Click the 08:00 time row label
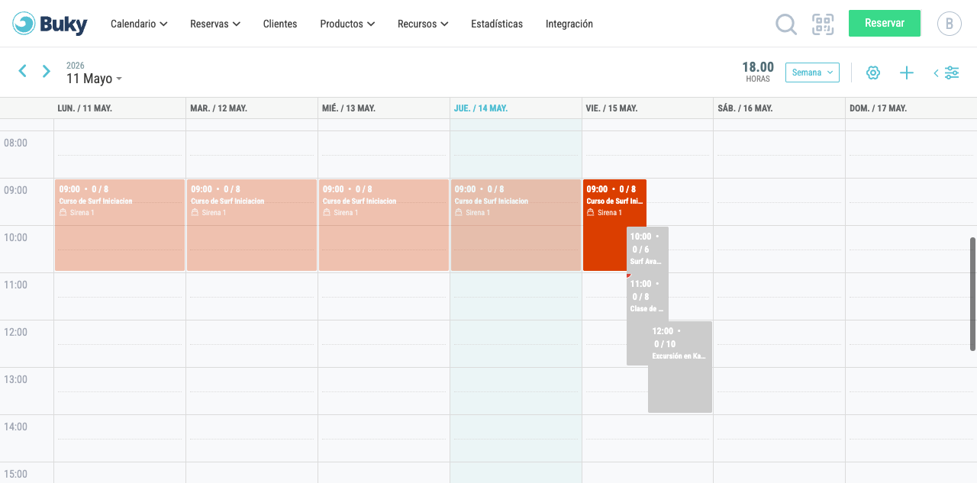 (16, 143)
